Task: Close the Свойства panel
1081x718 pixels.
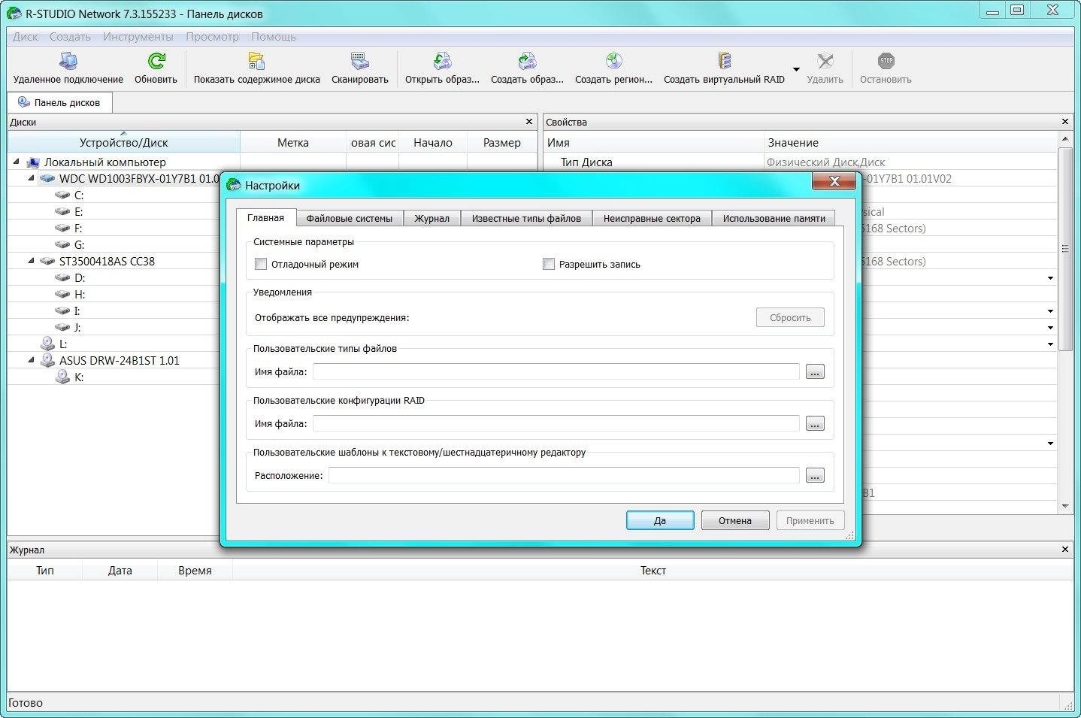Action: (x=1065, y=122)
